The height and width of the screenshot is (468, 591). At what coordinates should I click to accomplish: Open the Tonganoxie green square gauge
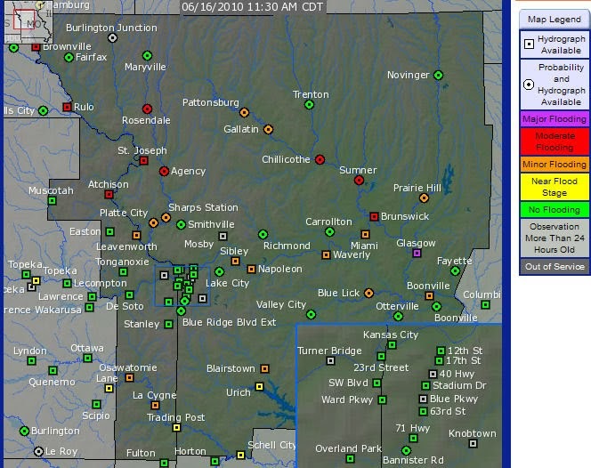tap(123, 271)
